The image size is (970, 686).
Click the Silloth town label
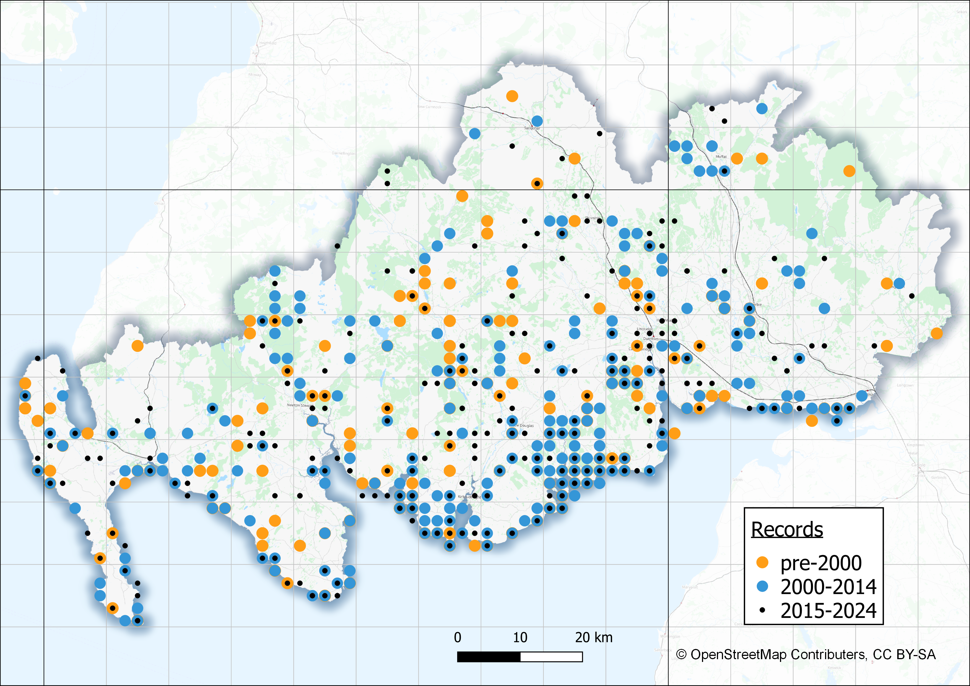point(737,480)
